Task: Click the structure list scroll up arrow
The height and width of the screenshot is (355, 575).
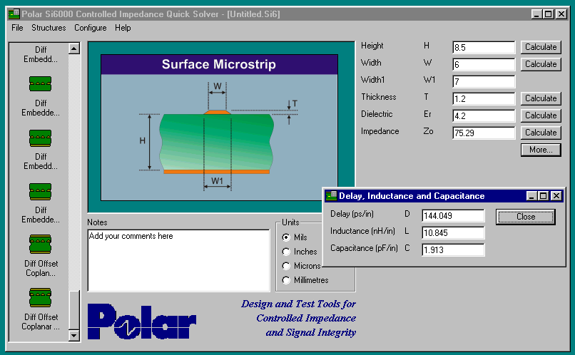Action: (74, 48)
